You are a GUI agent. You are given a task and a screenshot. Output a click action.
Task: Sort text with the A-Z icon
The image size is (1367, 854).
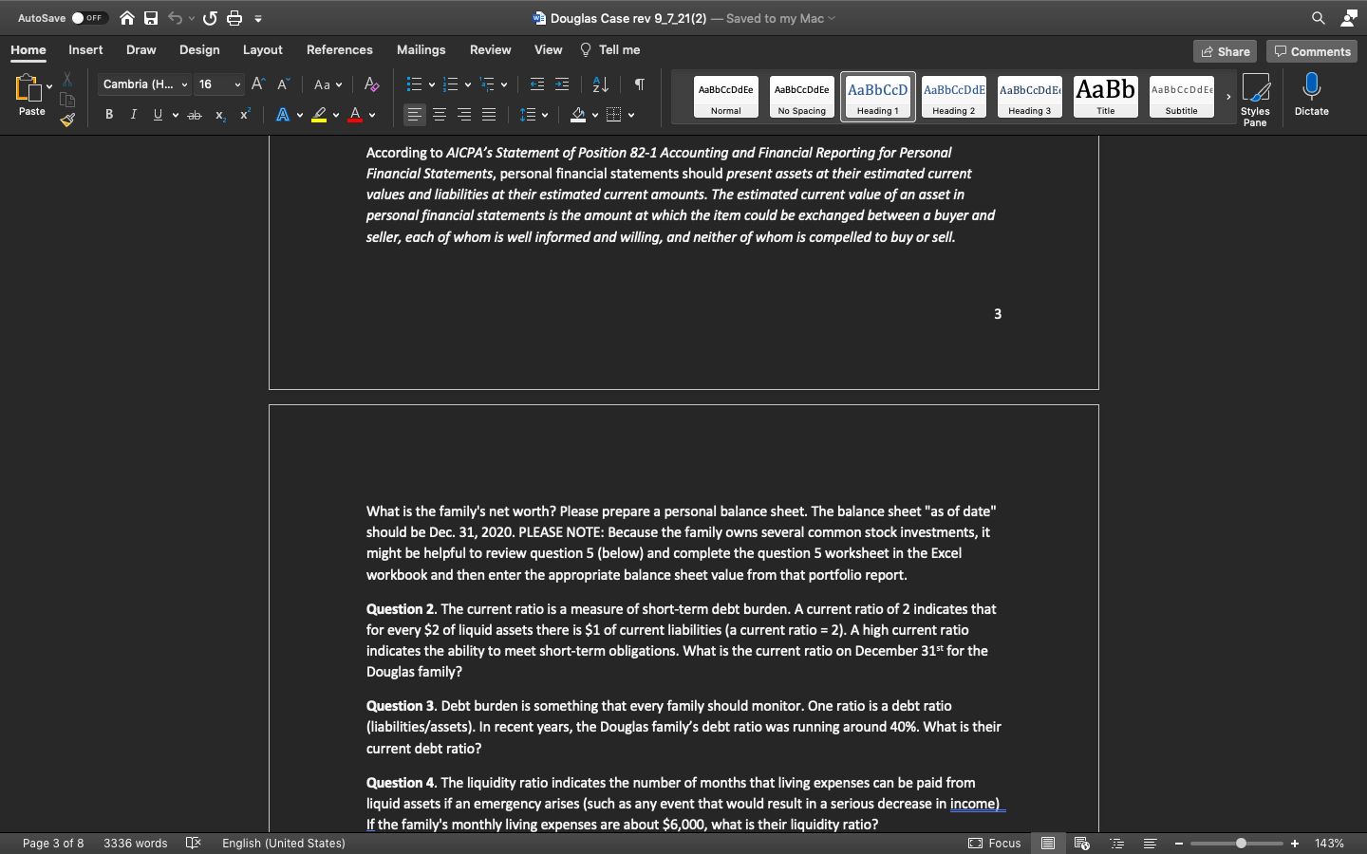[x=601, y=84]
